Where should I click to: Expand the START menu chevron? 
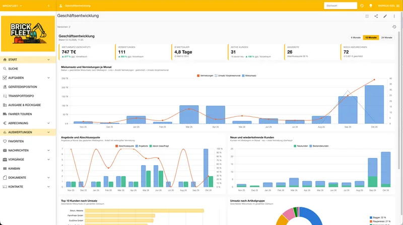(48, 59)
